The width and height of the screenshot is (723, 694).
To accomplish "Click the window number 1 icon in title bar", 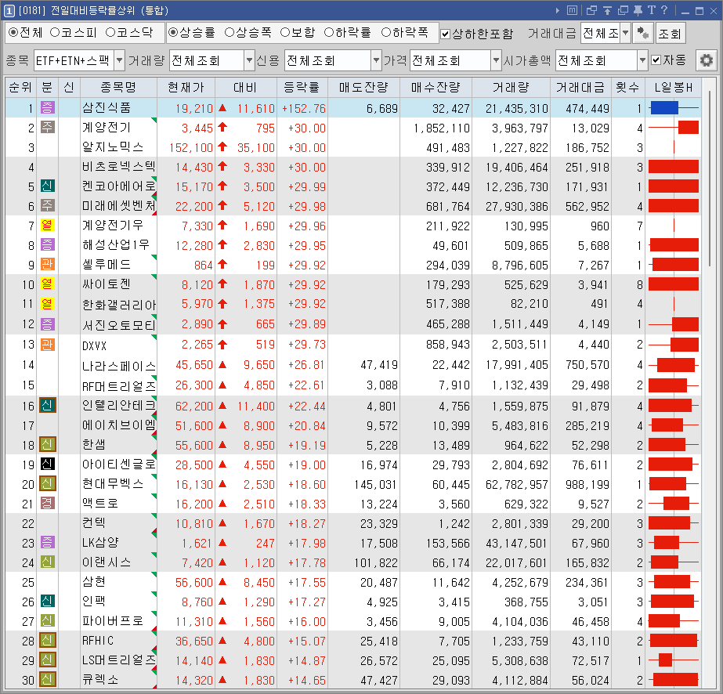I will tap(9, 10).
